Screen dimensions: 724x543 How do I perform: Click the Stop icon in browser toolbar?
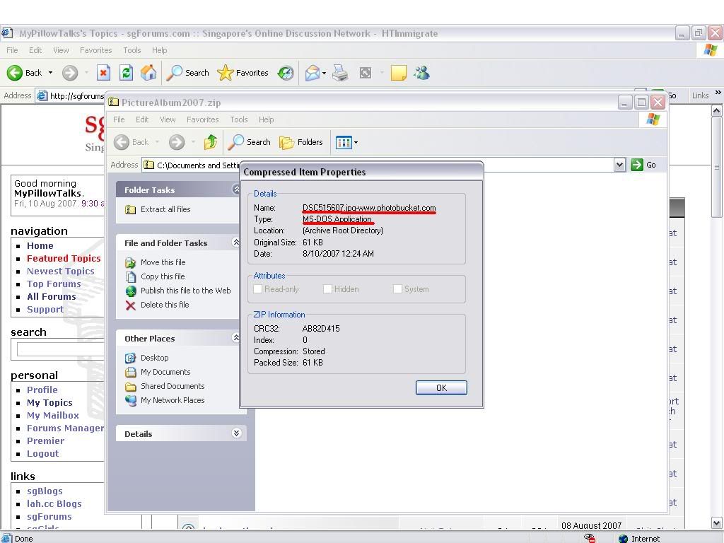(x=103, y=73)
